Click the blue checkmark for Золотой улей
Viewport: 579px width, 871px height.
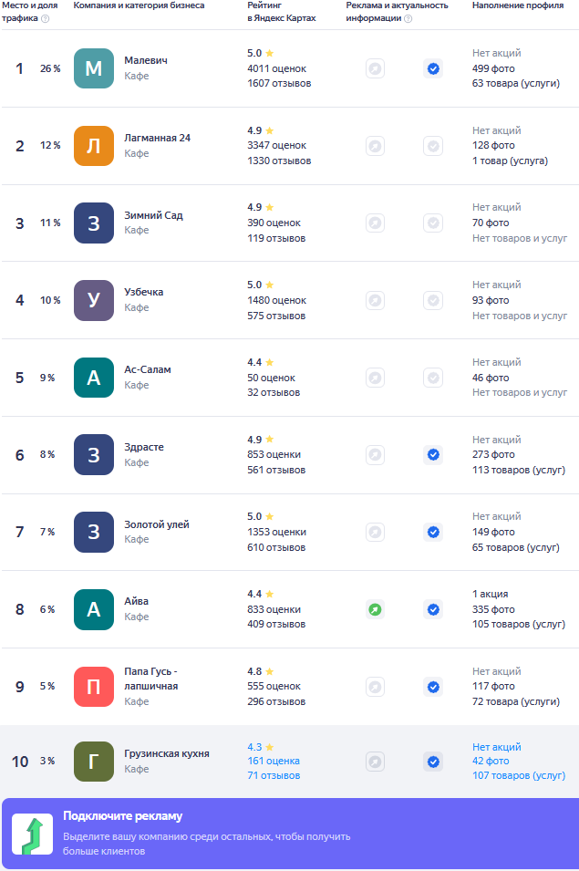pos(433,532)
